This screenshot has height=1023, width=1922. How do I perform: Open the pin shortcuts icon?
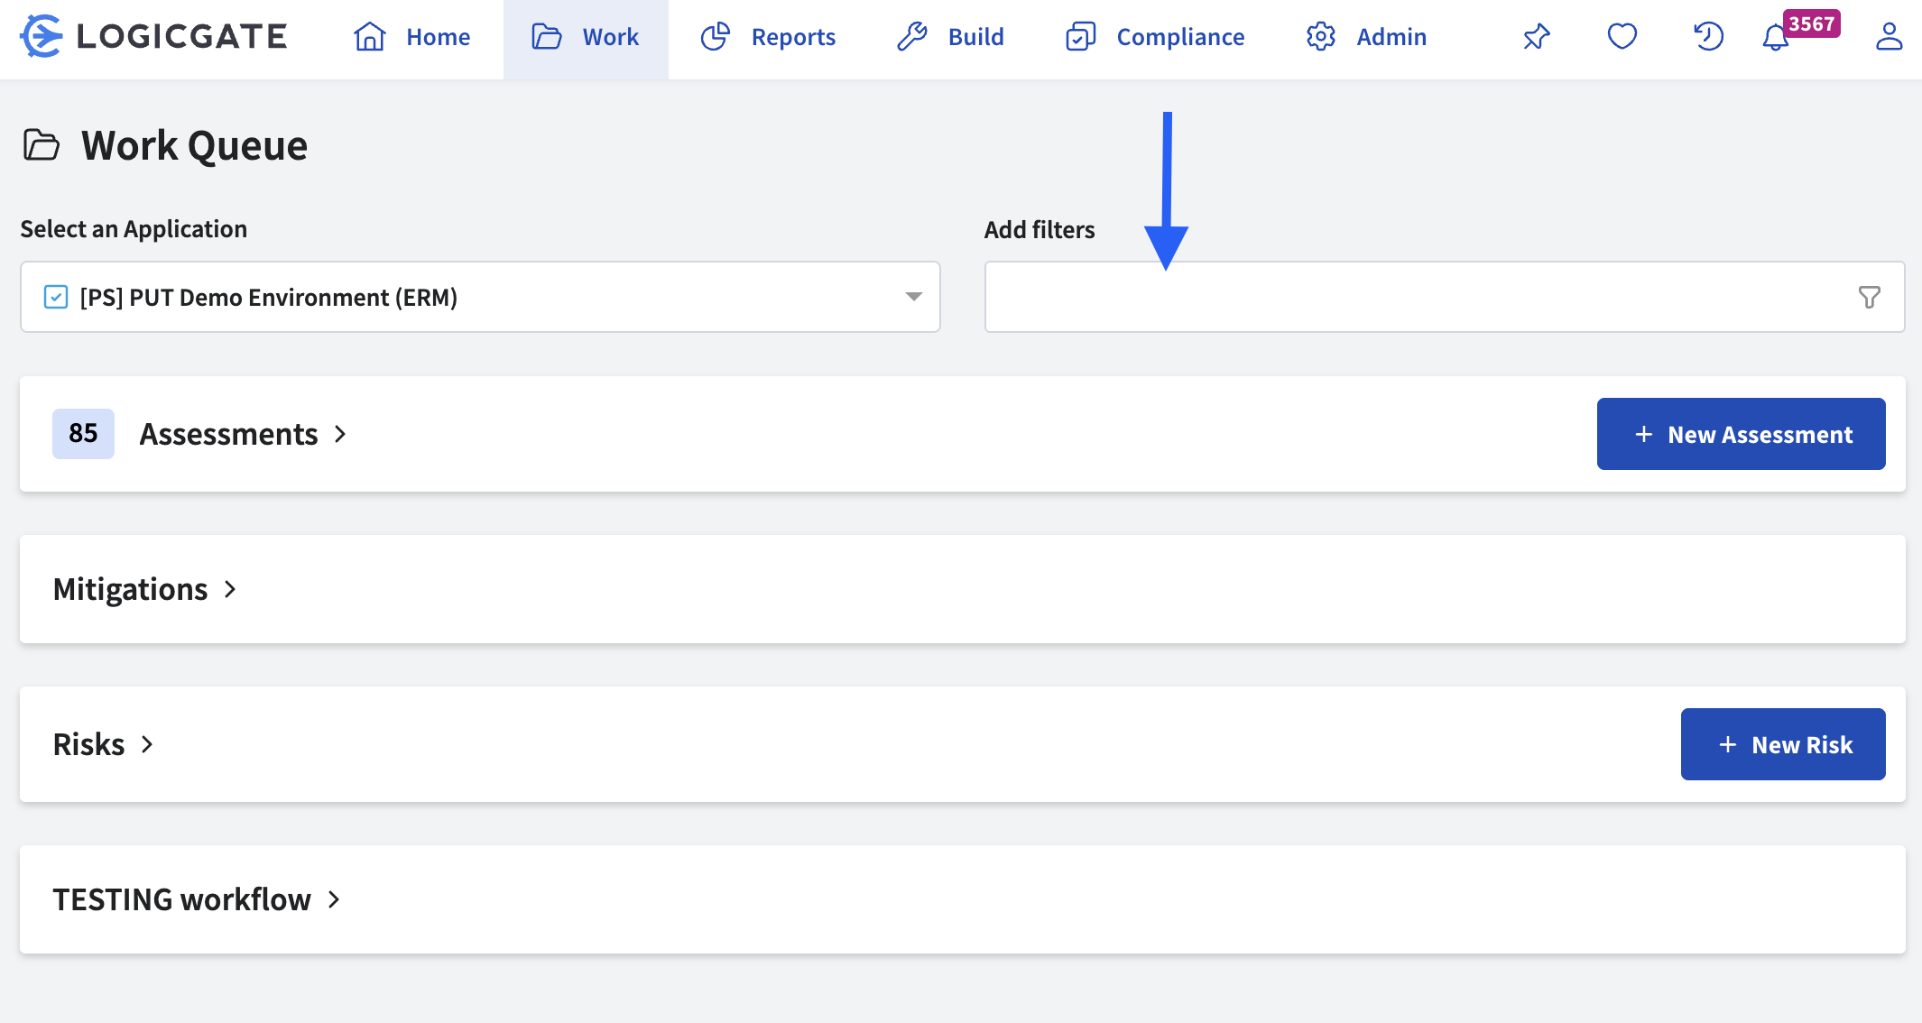tap(1536, 37)
